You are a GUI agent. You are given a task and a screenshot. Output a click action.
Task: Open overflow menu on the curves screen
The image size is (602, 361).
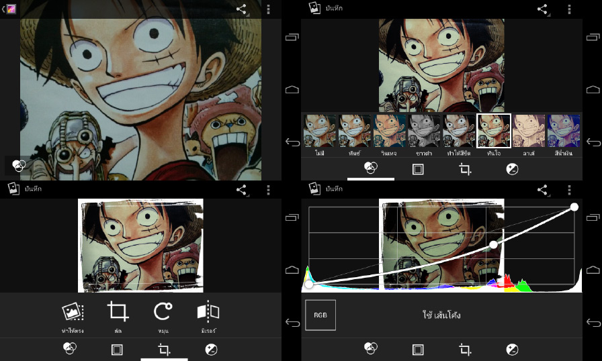[x=569, y=190]
